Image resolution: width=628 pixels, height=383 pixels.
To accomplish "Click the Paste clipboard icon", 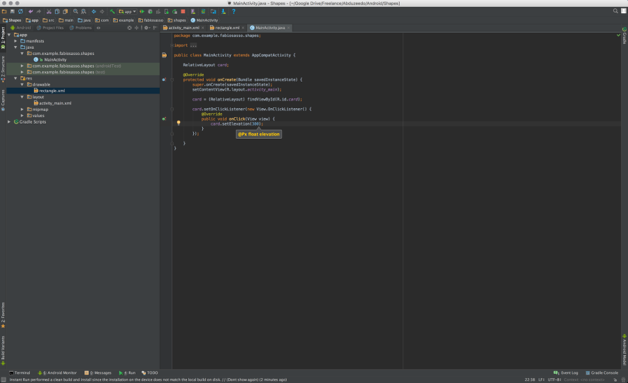I will click(x=66, y=12).
